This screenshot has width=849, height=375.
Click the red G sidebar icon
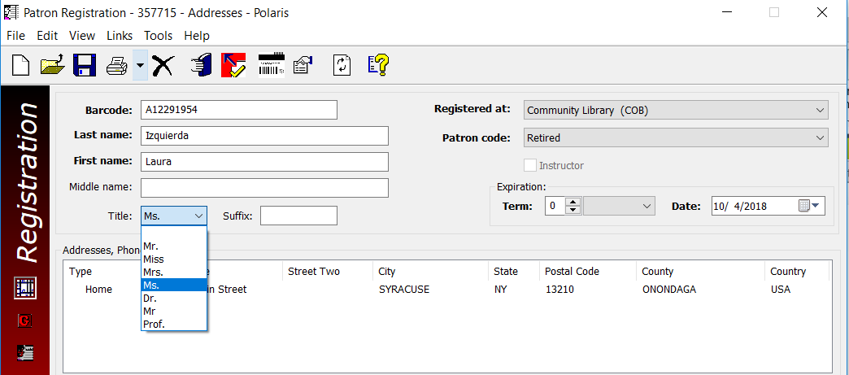[x=25, y=320]
